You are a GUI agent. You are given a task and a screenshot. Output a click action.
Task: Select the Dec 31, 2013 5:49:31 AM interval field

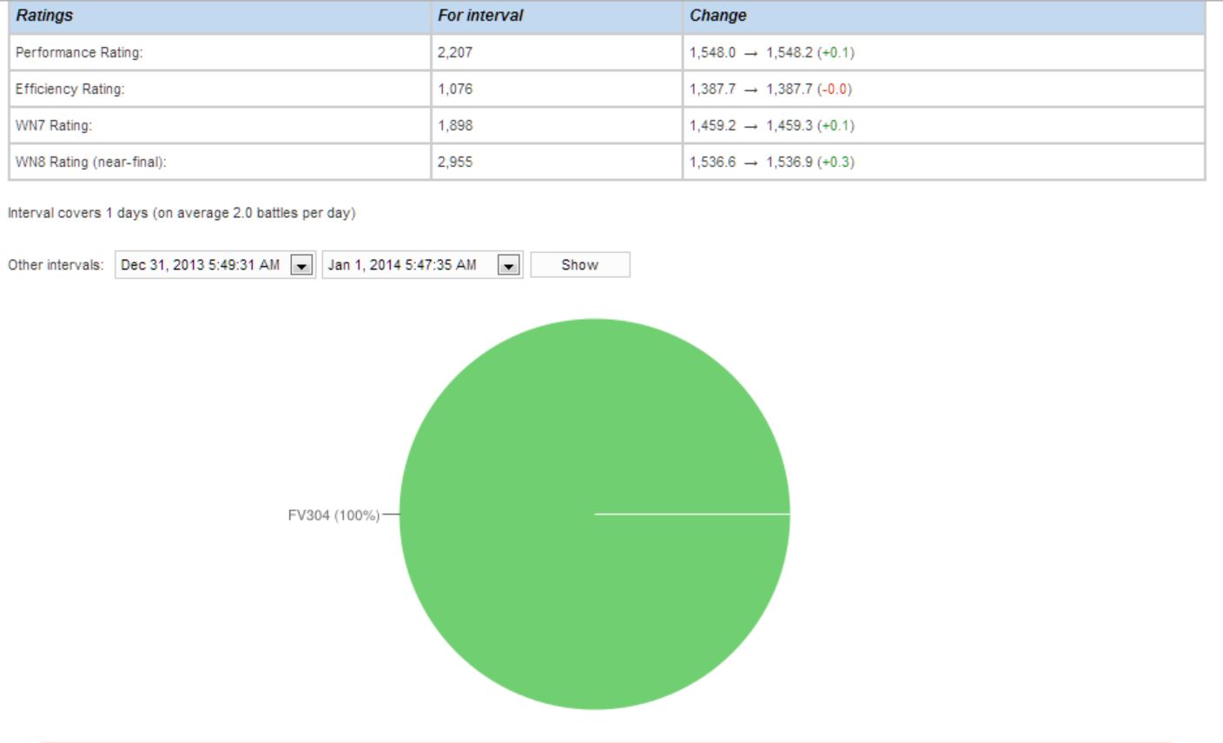coord(215,265)
